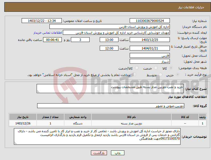Image resolution: width=211 pixels, height=160 pixels.
Task: Click the goods group field دوربین،صوتی و تصویر
Action: [111, 106]
